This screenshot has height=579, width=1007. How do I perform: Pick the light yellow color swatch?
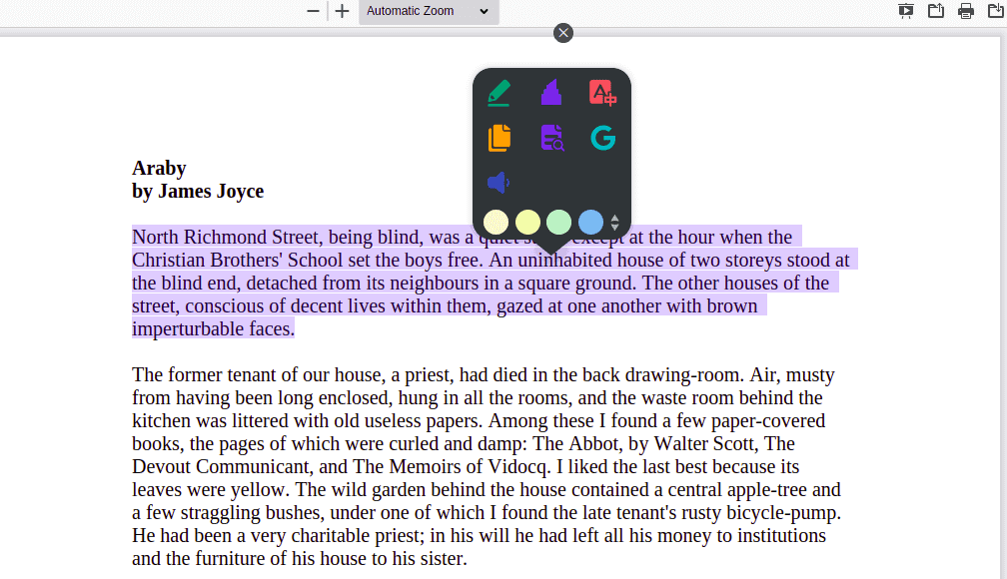click(527, 223)
